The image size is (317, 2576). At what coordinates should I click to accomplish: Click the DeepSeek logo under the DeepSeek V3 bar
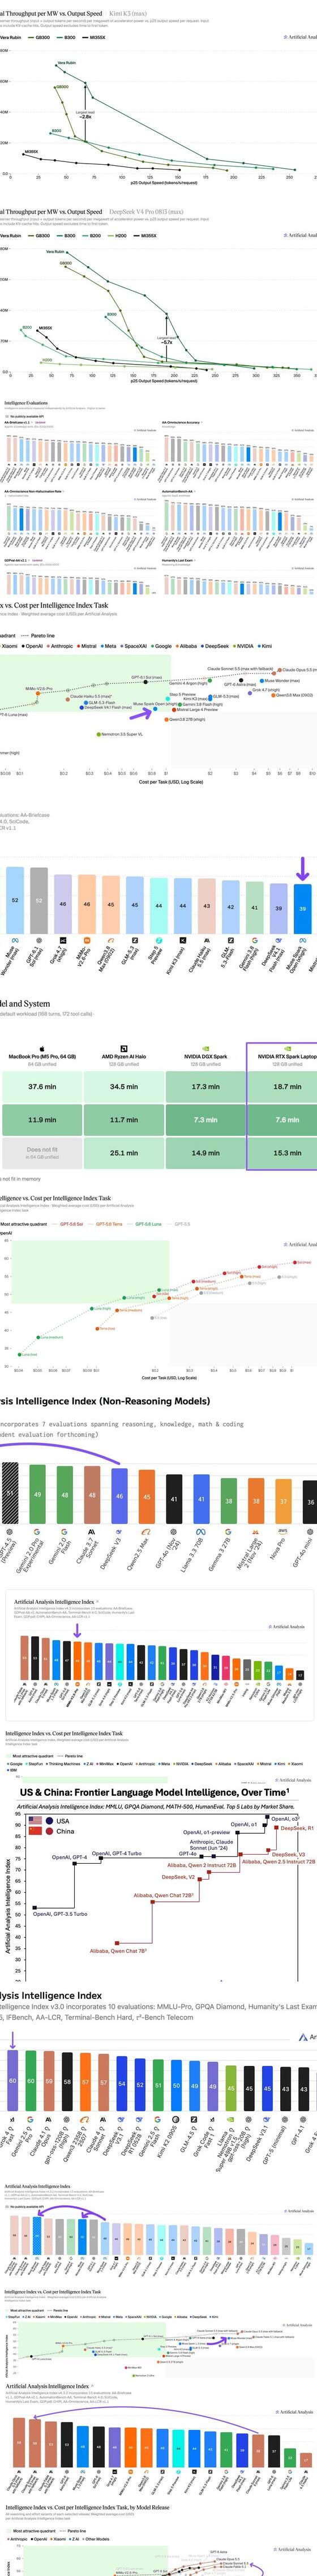coord(119,1532)
